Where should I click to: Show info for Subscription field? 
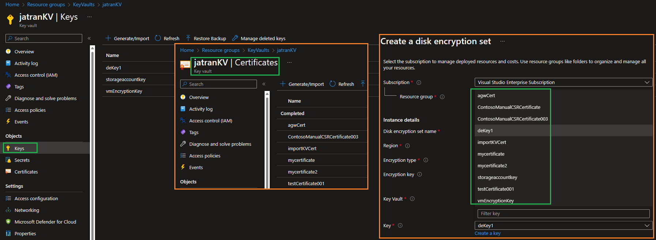tap(419, 83)
